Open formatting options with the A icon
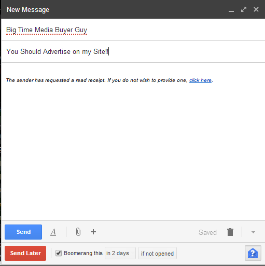This screenshot has width=265, height=266. pyautogui.click(x=53, y=232)
